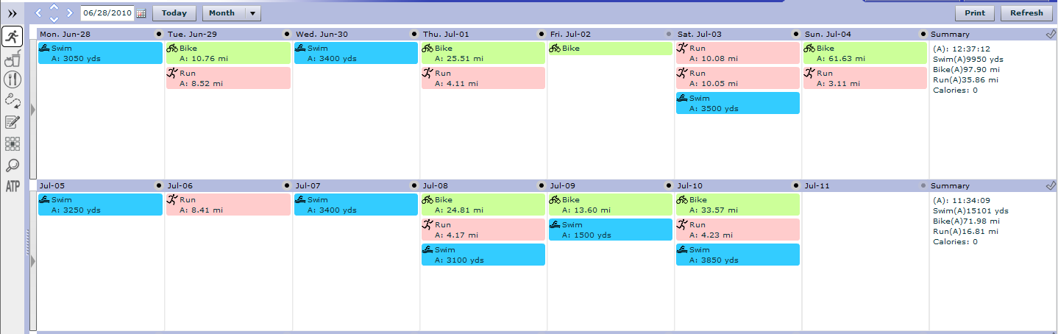Click the dot on Thu. Jul-01 header

540,34
